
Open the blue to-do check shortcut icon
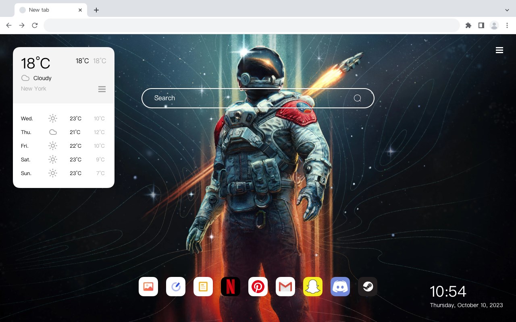pos(176,287)
